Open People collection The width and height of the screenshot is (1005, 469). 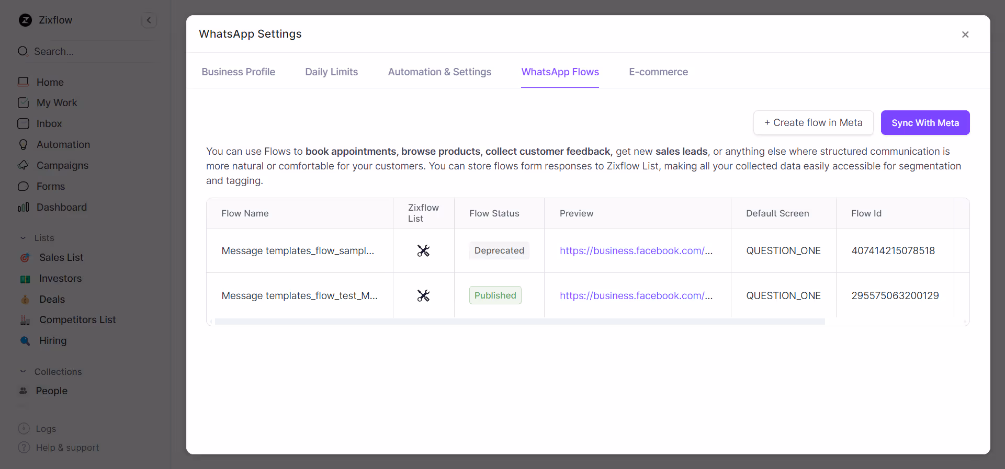(x=51, y=391)
